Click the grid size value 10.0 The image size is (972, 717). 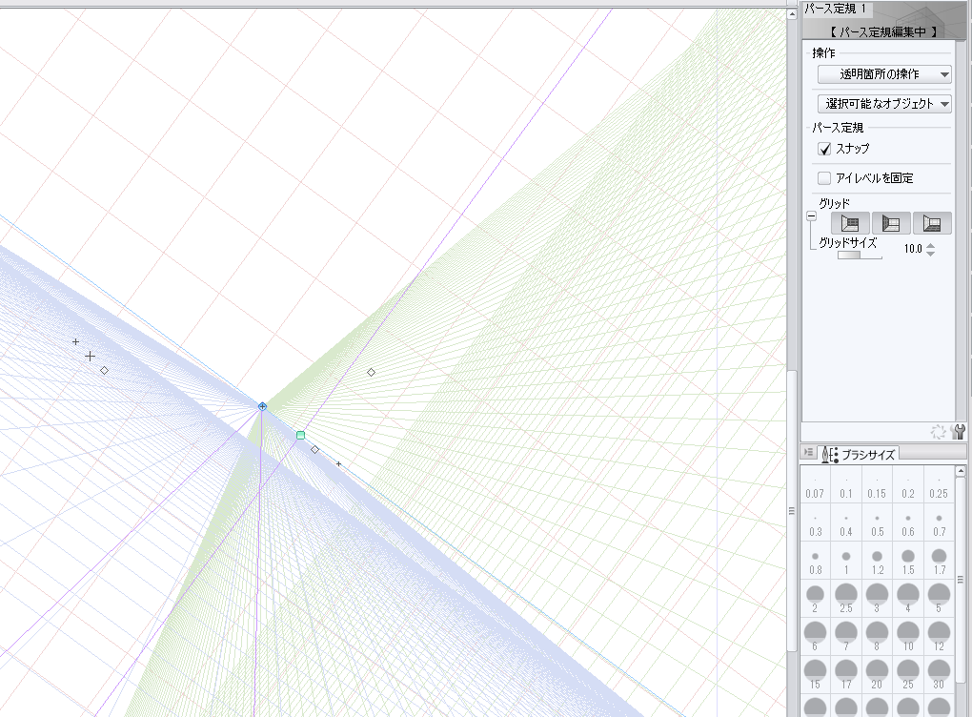[x=913, y=249]
